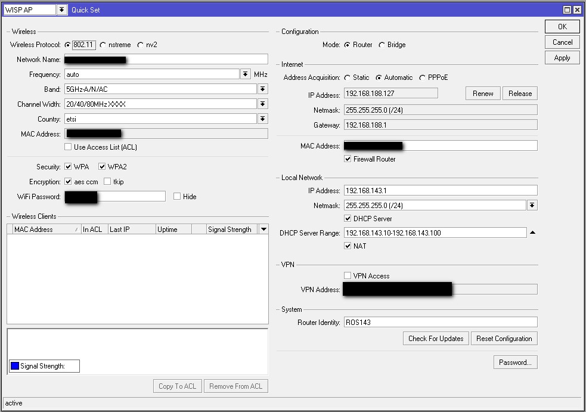Click Copy To ACL button

178,386
